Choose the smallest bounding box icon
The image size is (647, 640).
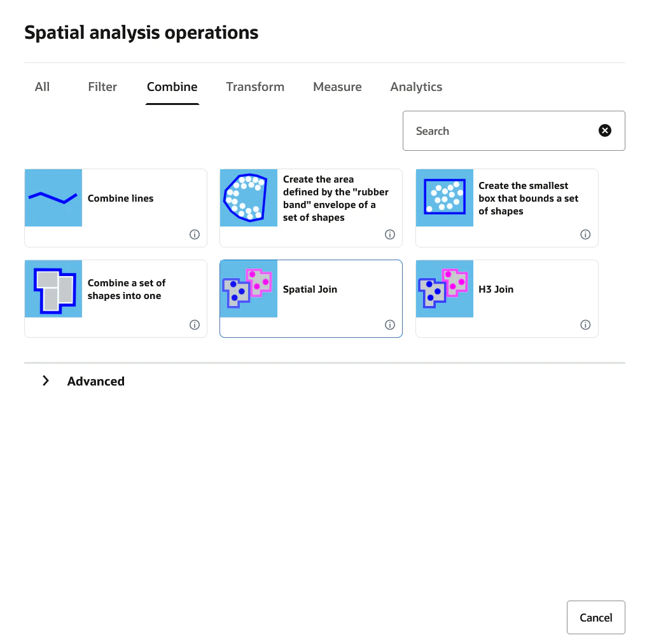(445, 198)
